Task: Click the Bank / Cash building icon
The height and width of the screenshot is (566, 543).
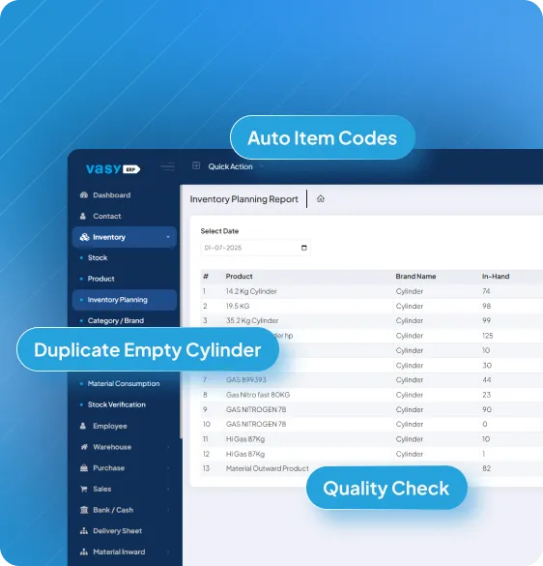Action: point(84,510)
